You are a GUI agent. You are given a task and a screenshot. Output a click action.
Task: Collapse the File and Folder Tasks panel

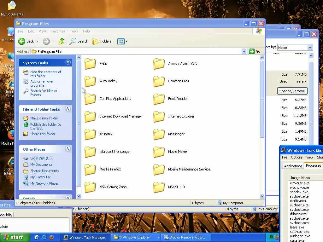click(x=68, y=109)
